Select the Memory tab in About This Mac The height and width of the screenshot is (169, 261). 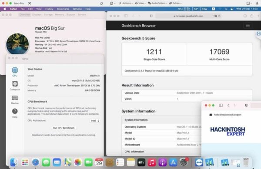click(x=60, y=15)
